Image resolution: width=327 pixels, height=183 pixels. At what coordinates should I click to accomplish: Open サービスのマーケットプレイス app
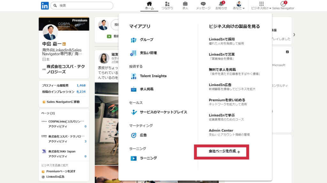163,112
